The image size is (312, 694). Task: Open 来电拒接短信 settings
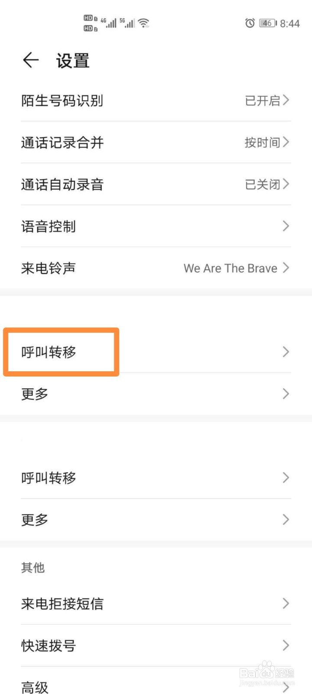(x=62, y=603)
